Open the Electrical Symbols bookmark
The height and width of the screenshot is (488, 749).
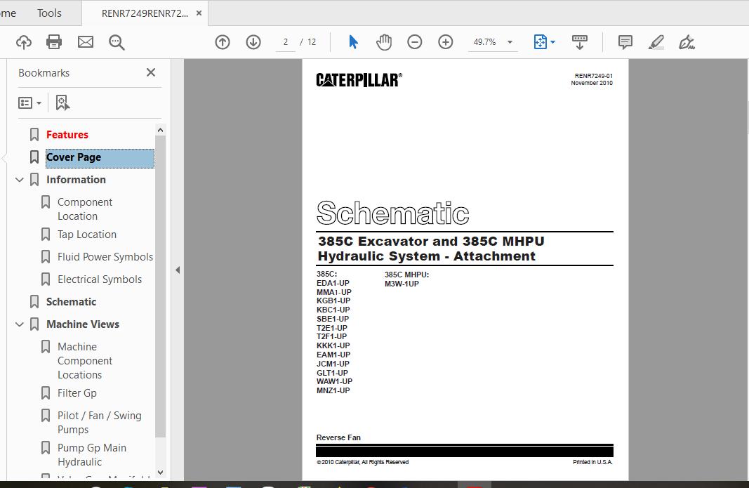100,279
